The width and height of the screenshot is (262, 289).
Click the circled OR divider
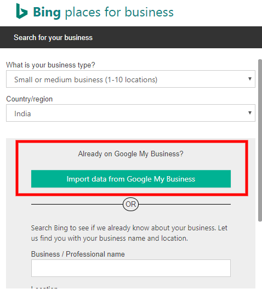click(130, 204)
